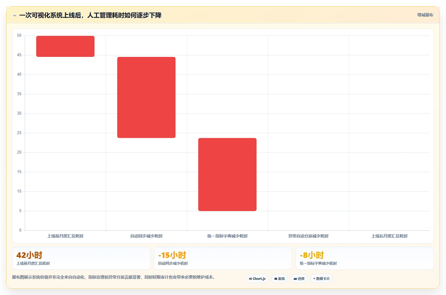Click axis label 上线前月度汇总耗时 under chart
This screenshot has width=446, height=295.
65,236
